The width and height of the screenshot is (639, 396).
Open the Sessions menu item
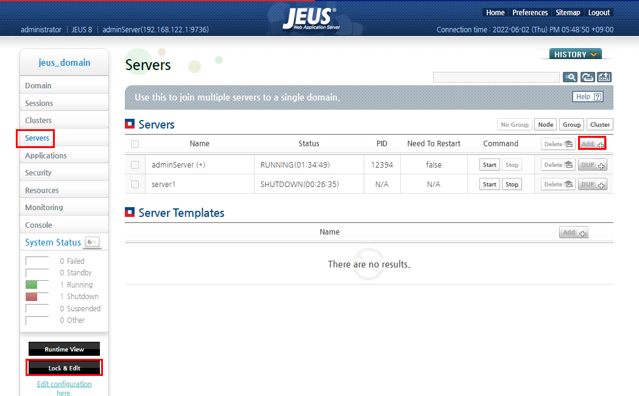[64, 103]
